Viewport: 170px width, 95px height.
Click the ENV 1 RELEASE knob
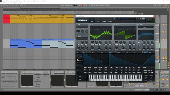click(106, 70)
